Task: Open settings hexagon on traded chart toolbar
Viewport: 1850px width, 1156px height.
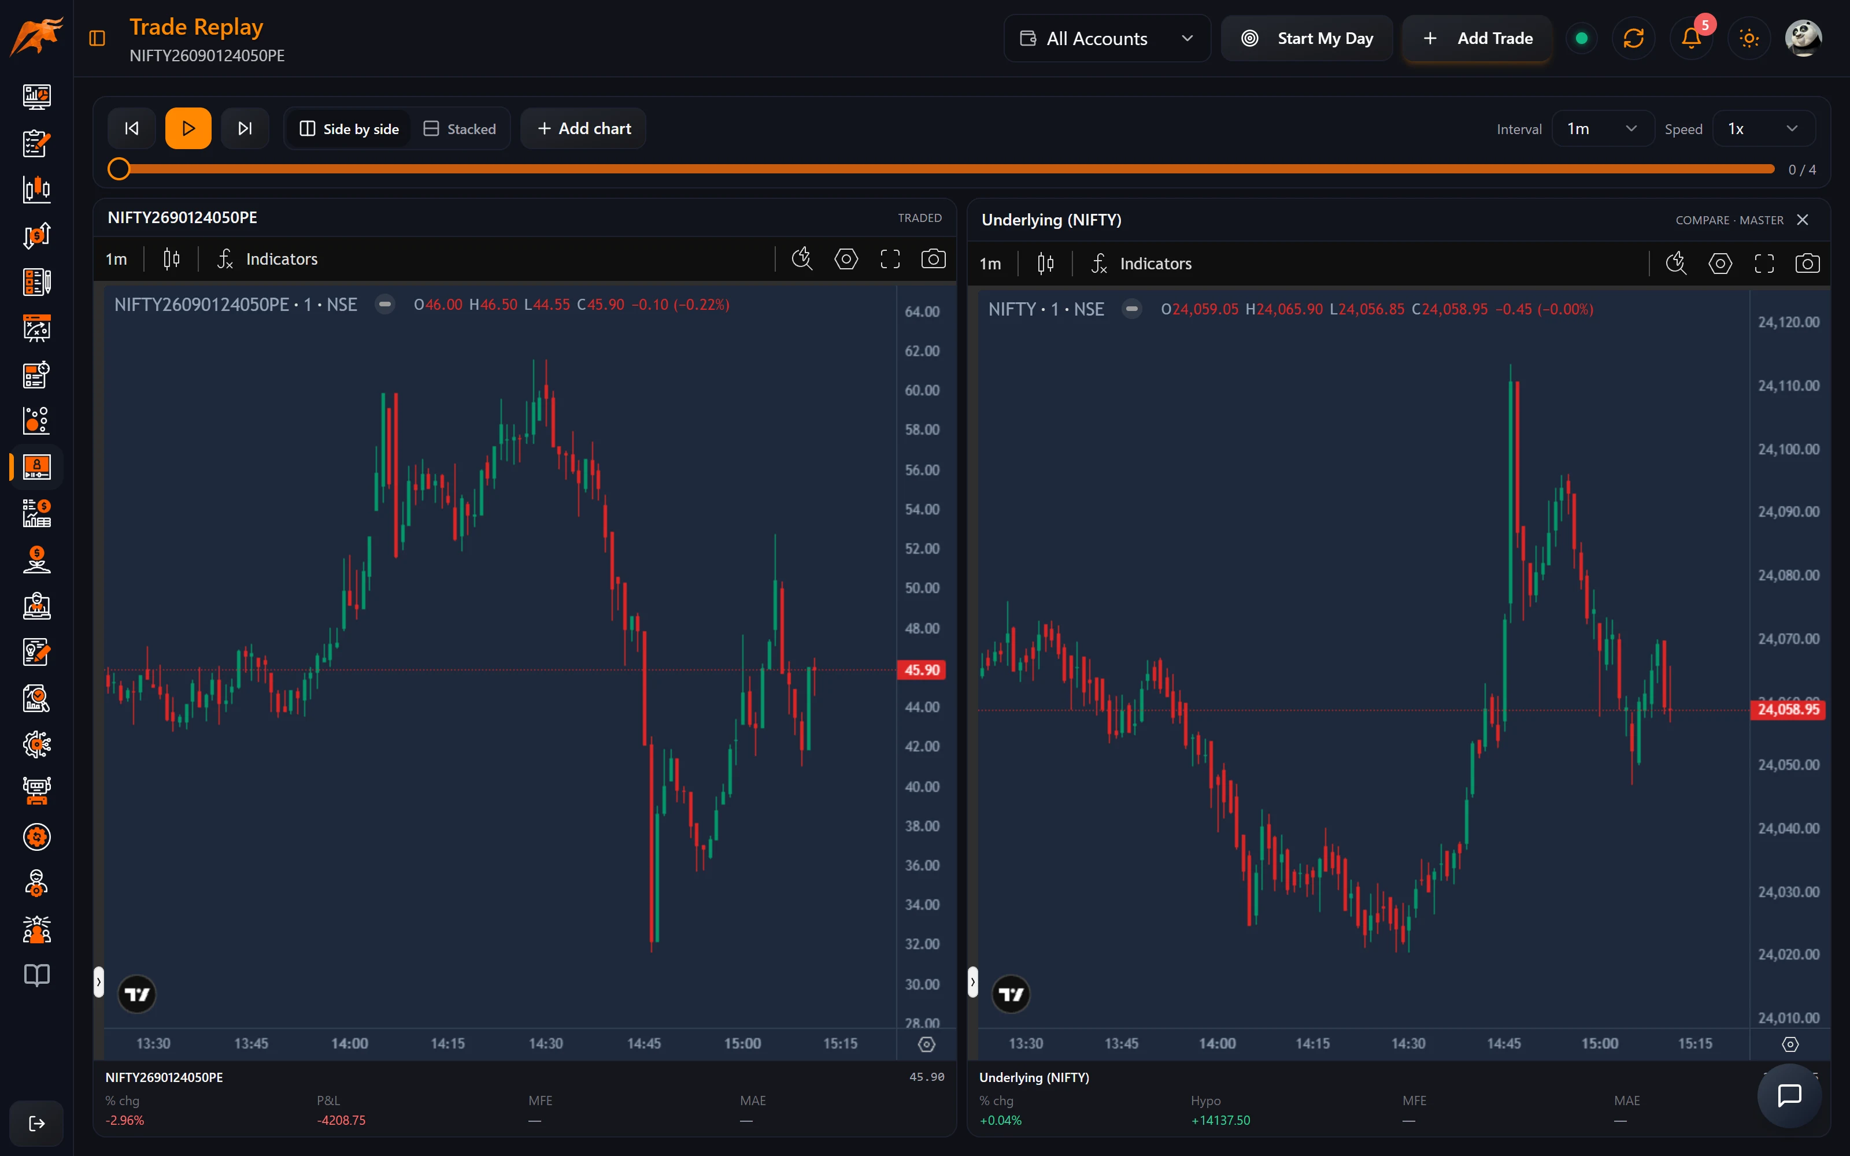Action: pos(846,259)
